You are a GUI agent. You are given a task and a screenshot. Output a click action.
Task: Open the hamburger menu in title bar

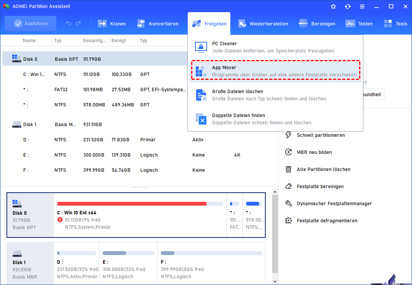coord(362,6)
